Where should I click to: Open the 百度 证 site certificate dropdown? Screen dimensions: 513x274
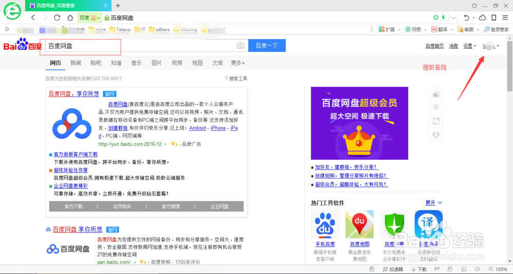point(90,18)
